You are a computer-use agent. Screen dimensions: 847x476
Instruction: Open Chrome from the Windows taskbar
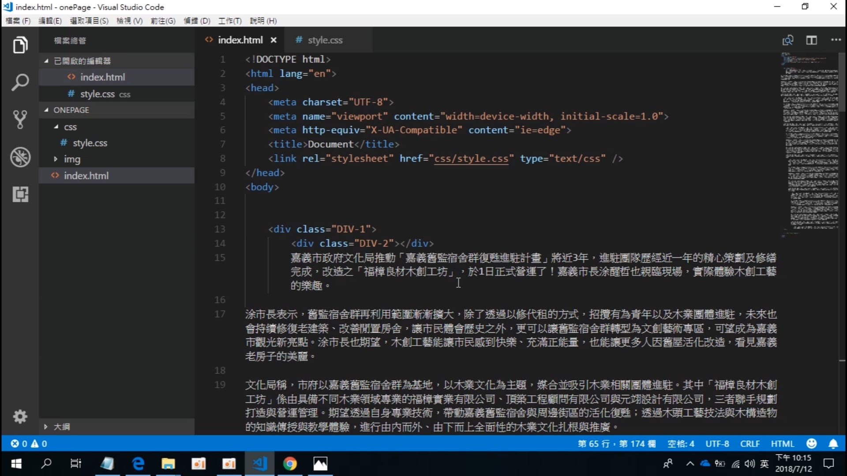point(290,464)
